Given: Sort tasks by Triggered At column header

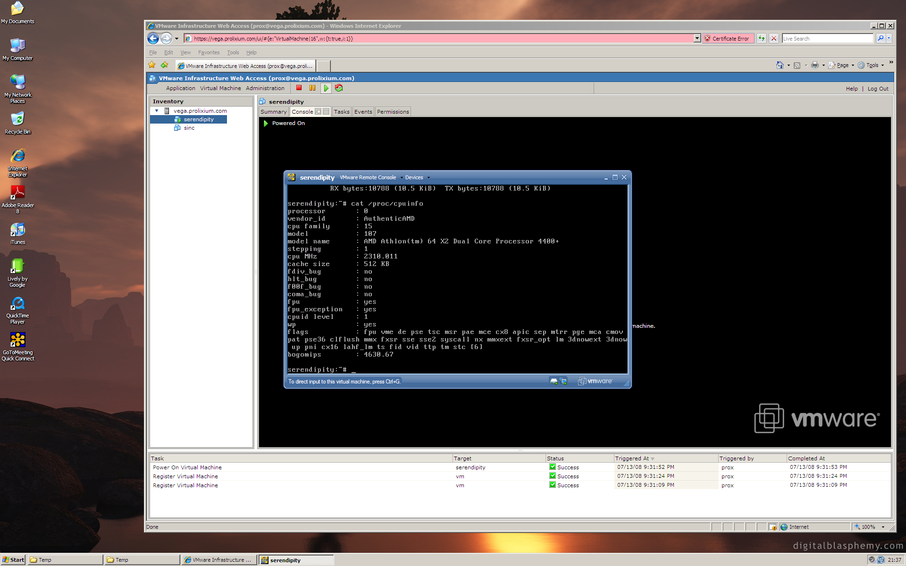Looking at the screenshot, I should tap(665, 458).
